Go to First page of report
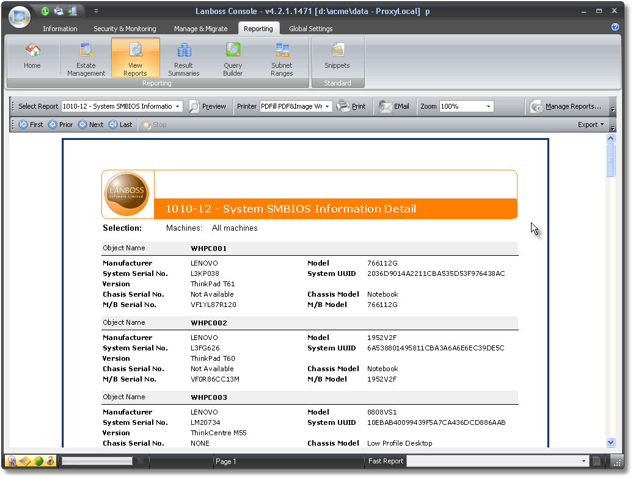The width and height of the screenshot is (633, 478). point(31,125)
